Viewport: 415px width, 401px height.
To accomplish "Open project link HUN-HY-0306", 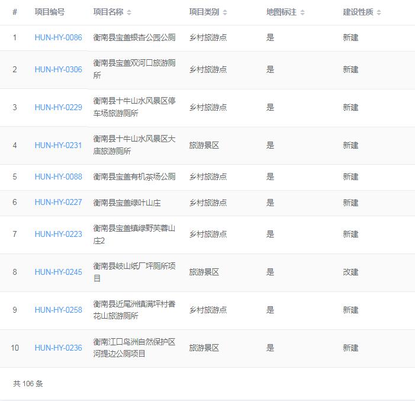I will pos(58,70).
